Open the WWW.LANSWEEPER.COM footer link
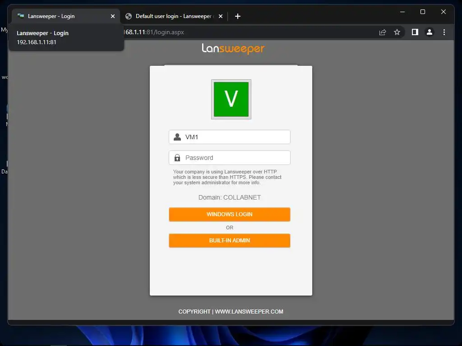 (249, 312)
